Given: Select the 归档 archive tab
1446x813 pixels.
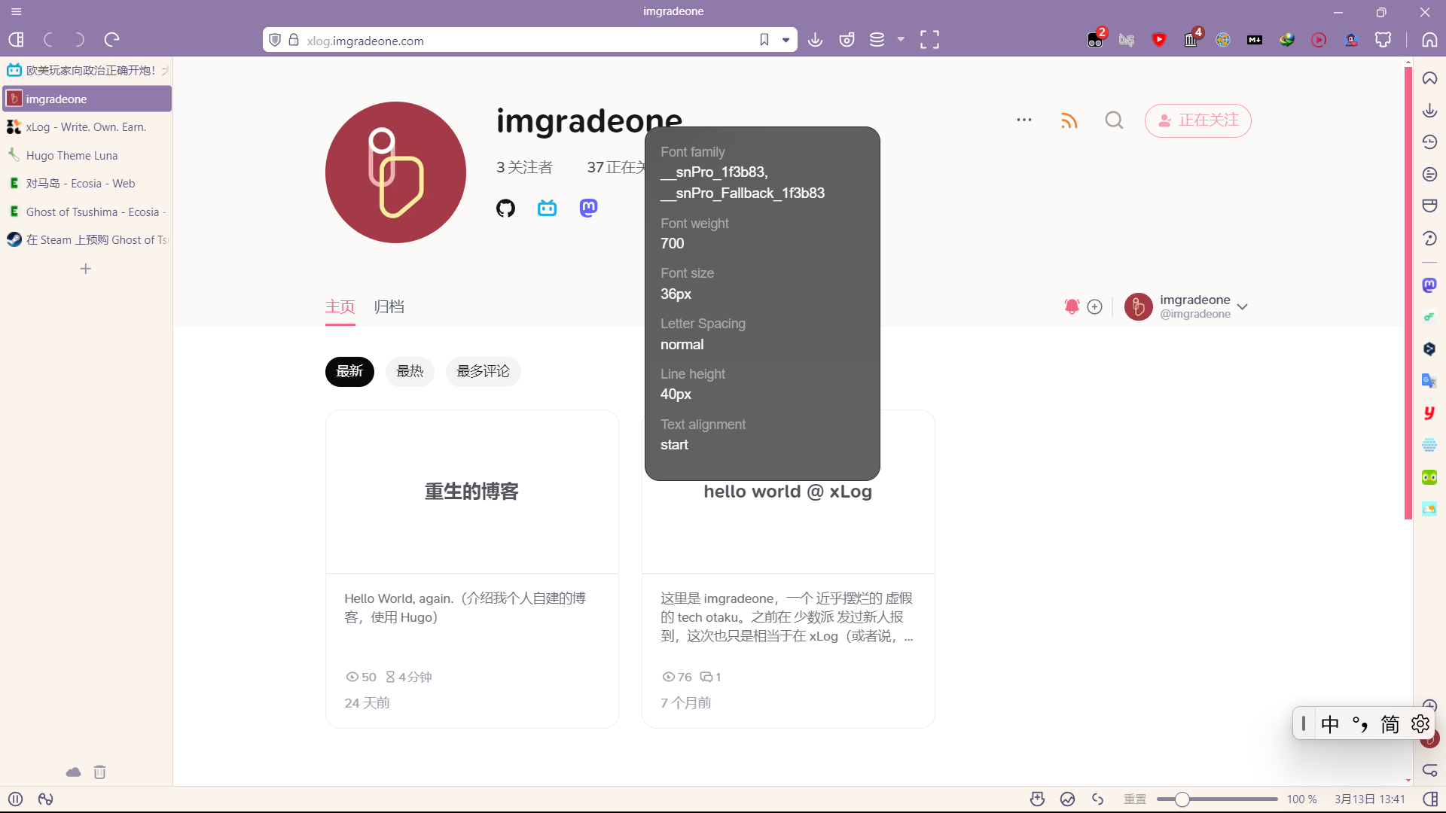Looking at the screenshot, I should point(389,307).
